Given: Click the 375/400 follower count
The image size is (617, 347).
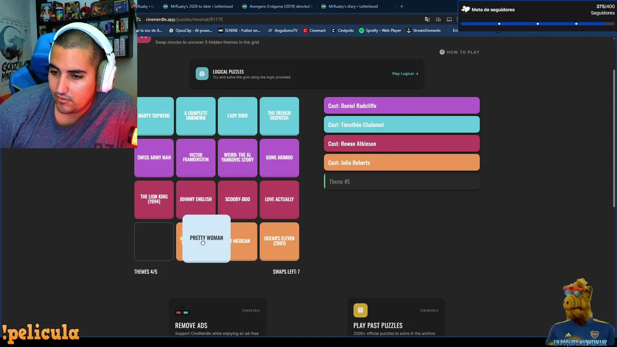Looking at the screenshot, I should point(605,7).
